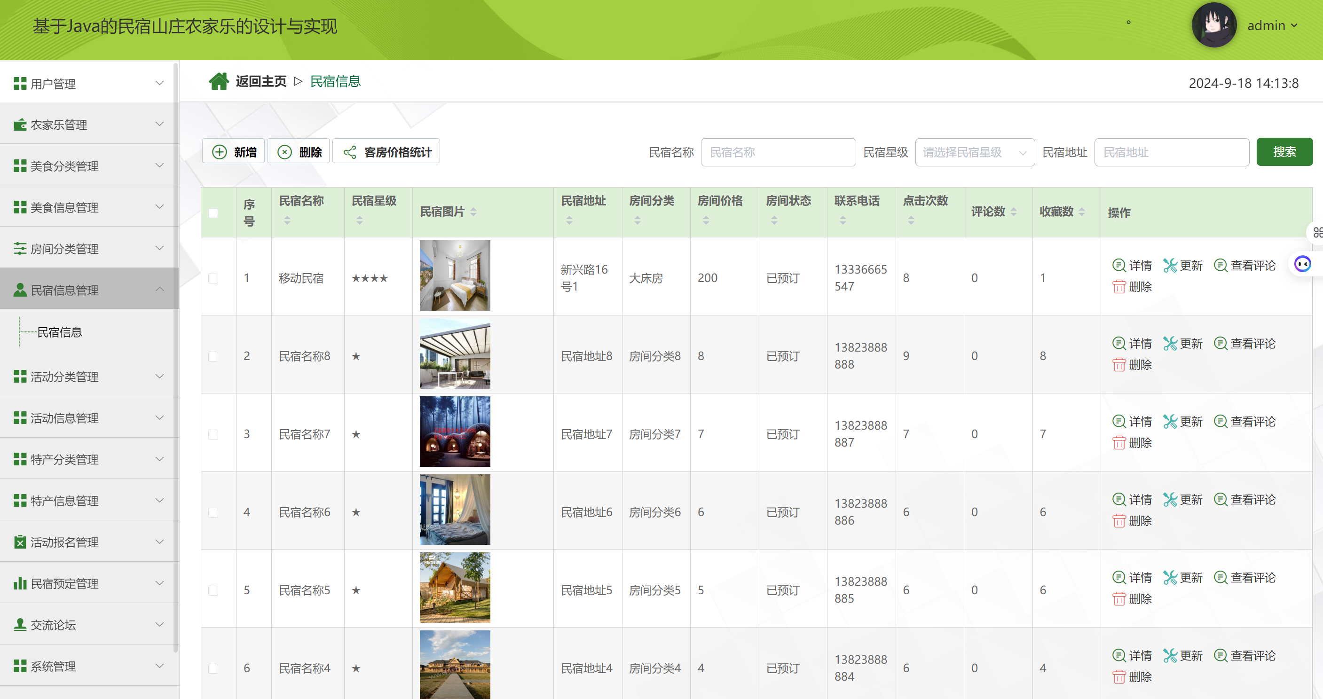This screenshot has height=699, width=1323.
Task: Click the green 搜索 button
Action: point(1284,152)
